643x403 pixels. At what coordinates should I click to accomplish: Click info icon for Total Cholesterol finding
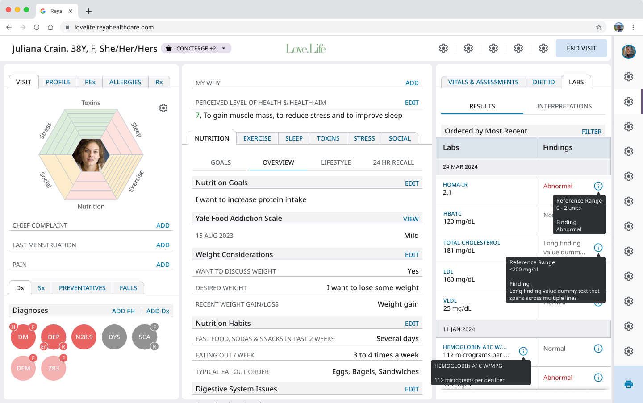pyautogui.click(x=598, y=248)
